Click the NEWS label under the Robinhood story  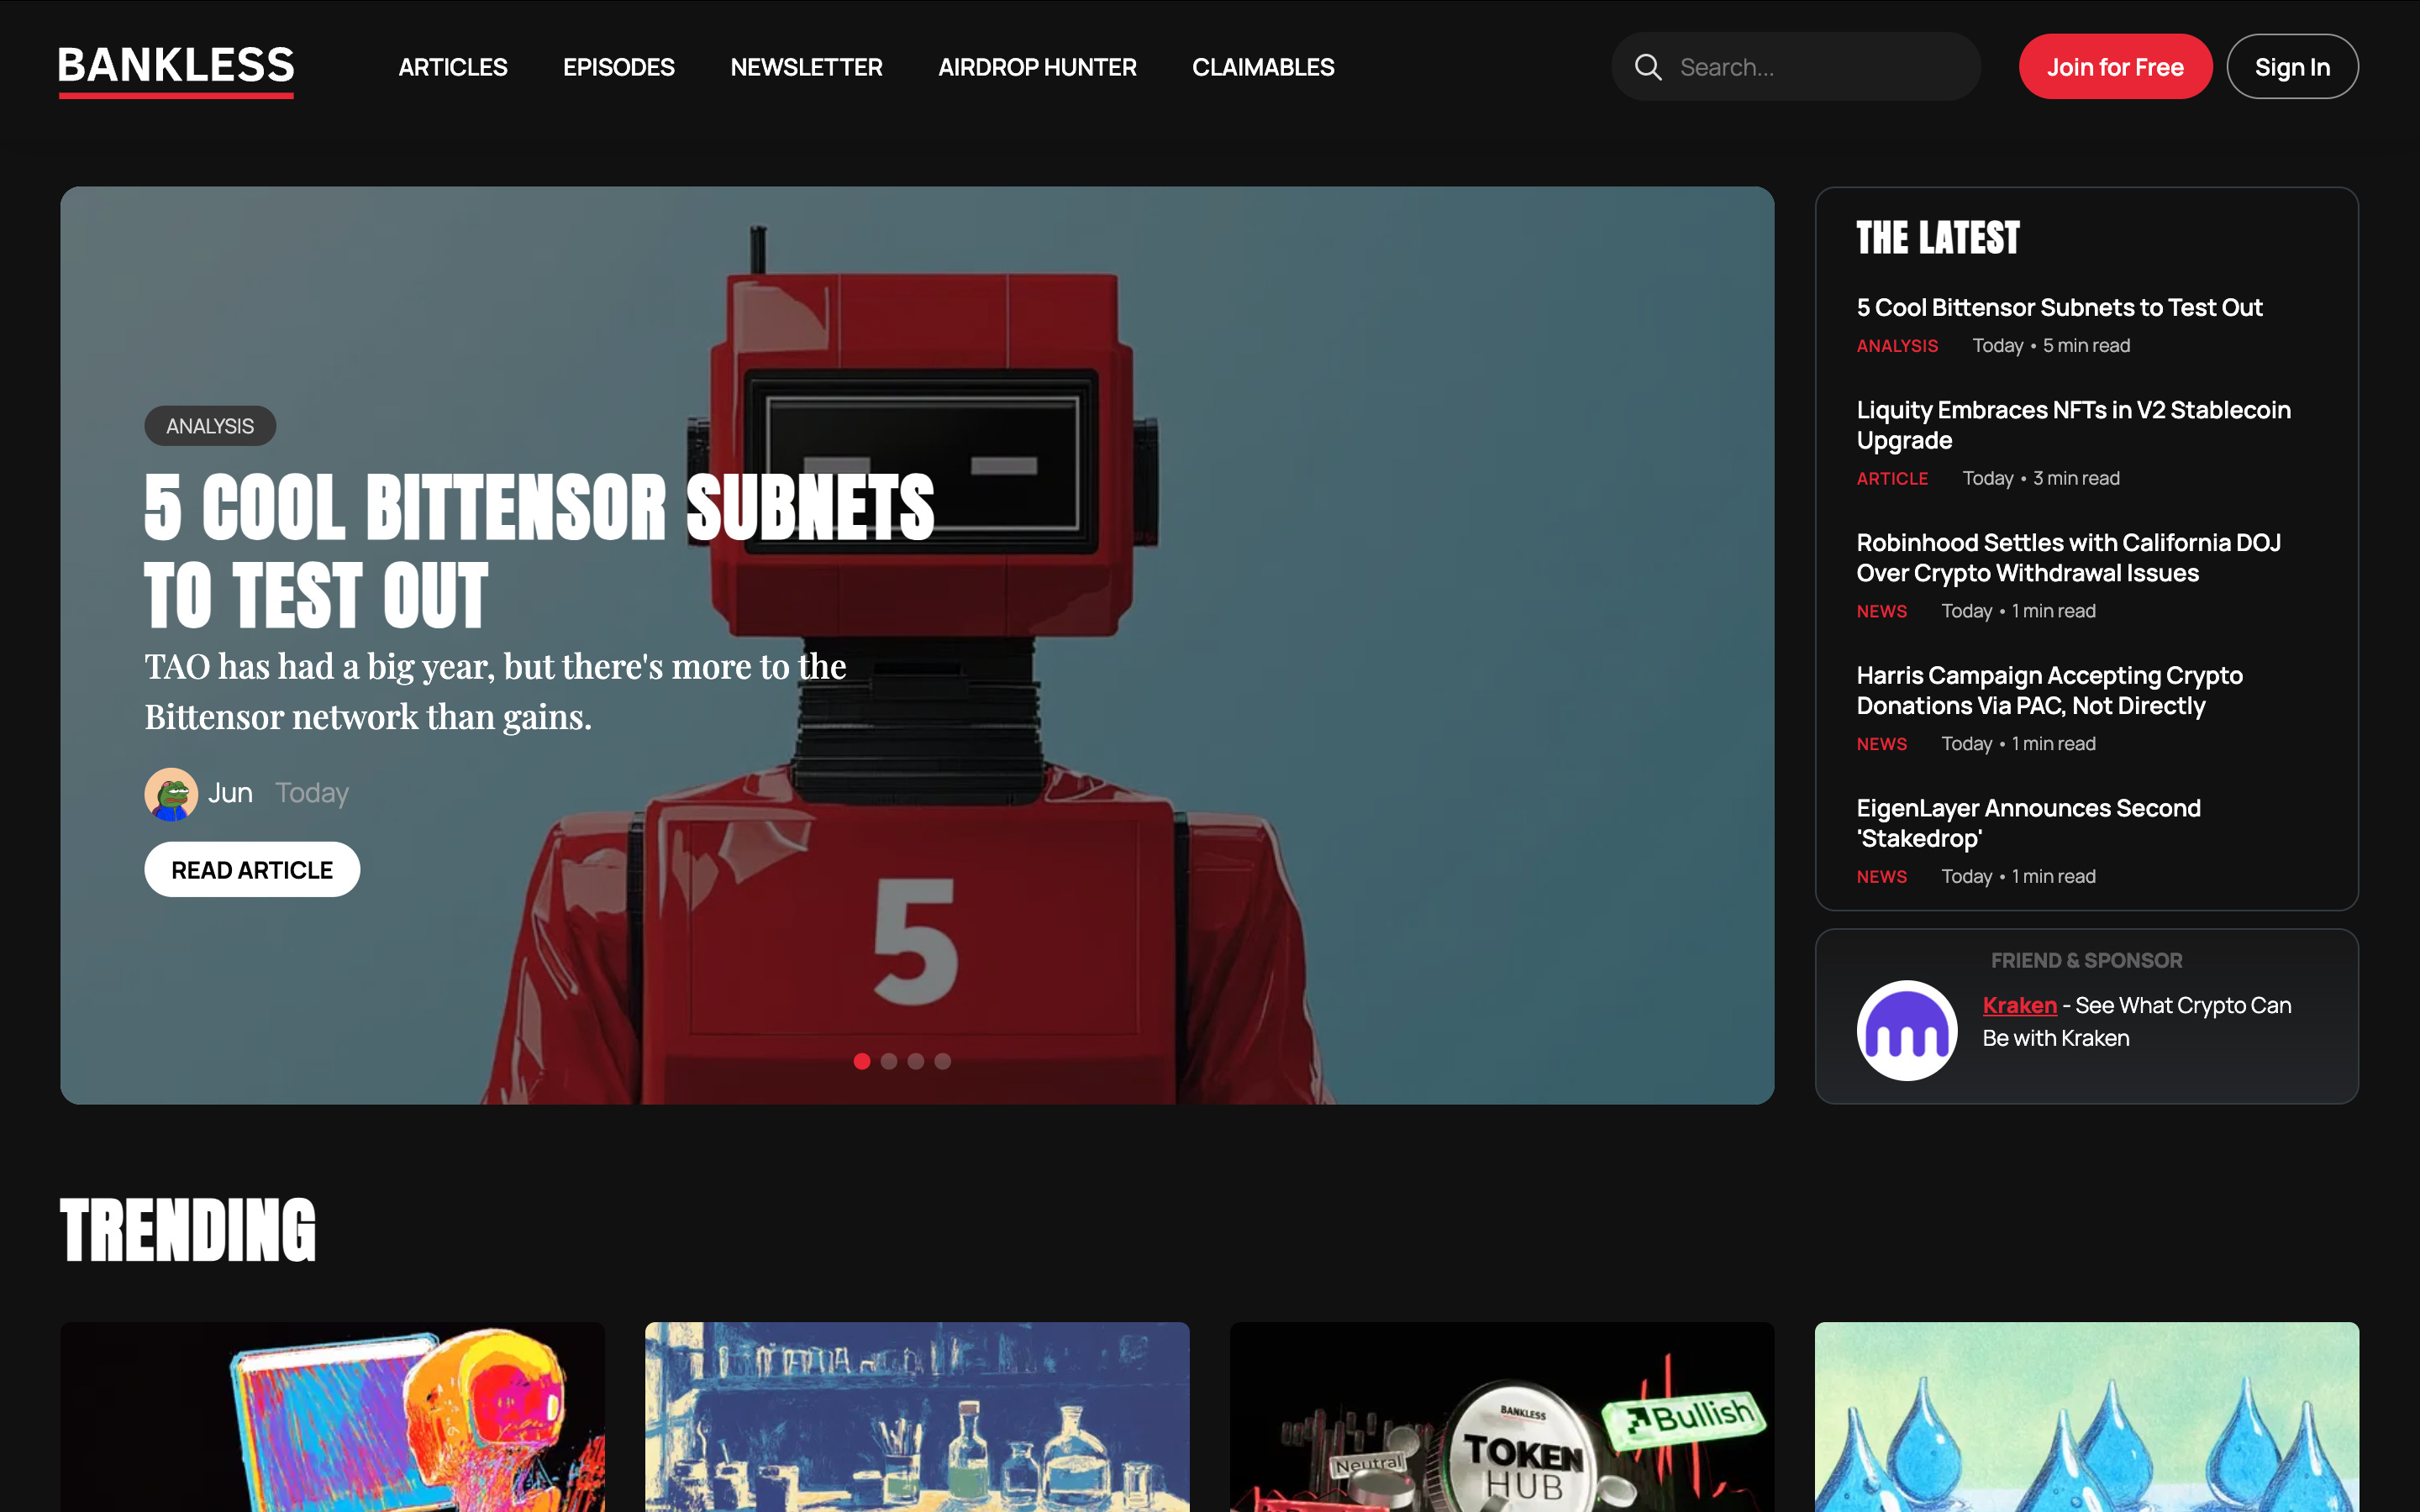tap(1882, 611)
